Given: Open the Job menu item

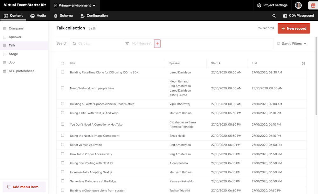Looking at the screenshot, I should click(x=24, y=63).
